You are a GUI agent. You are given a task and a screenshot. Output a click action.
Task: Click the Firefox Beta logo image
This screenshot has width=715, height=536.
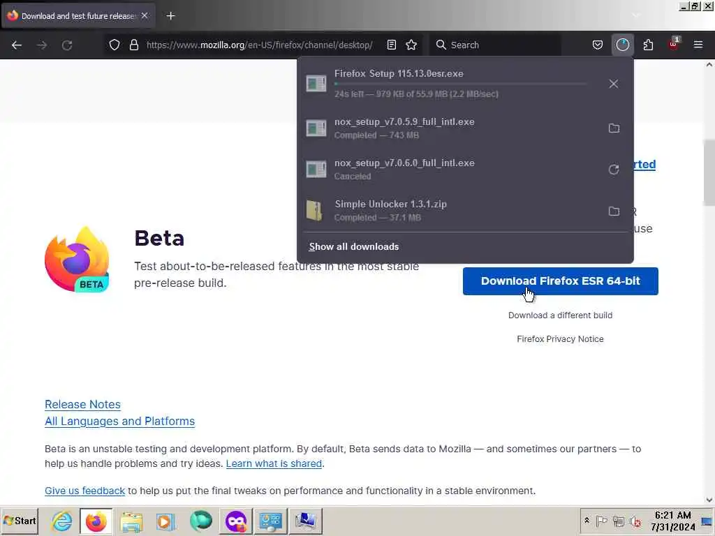coord(77,260)
